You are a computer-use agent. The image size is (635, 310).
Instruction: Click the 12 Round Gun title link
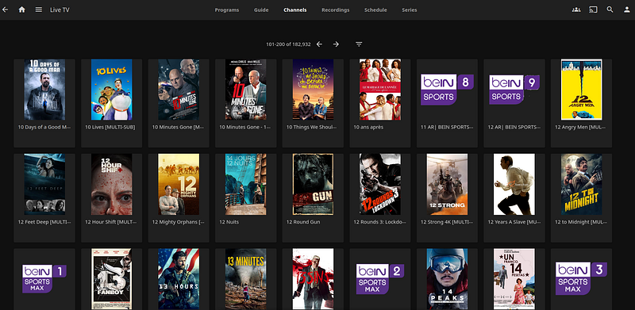pyautogui.click(x=303, y=222)
